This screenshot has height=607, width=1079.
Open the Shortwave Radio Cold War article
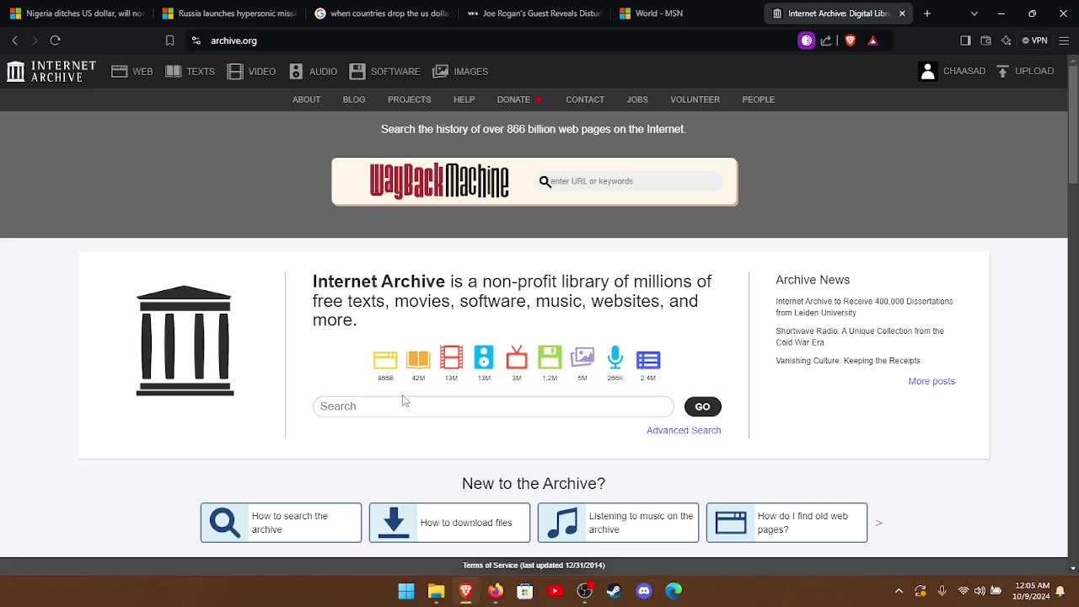click(860, 336)
